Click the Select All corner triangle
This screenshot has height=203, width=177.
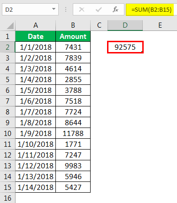(x=10, y=26)
